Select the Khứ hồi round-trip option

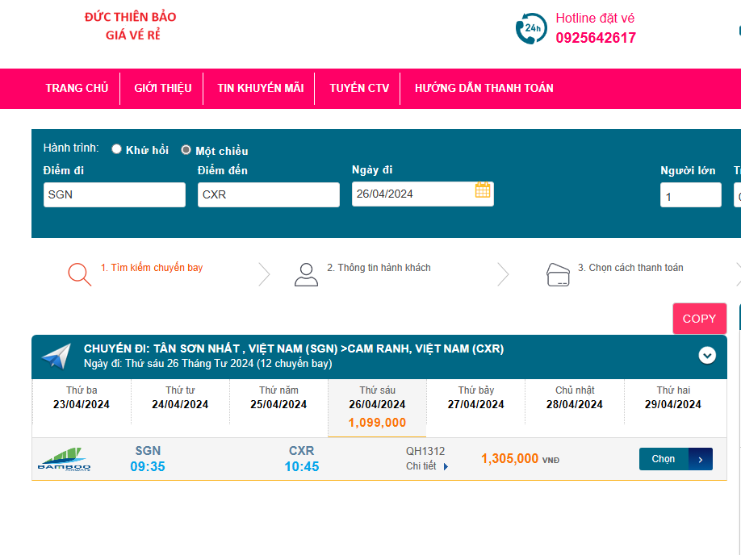point(117,149)
